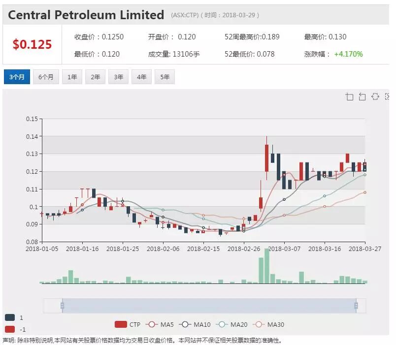Click the 52周最高价:0.189 value
This screenshot has height=345, width=396.
pyautogui.click(x=252, y=37)
